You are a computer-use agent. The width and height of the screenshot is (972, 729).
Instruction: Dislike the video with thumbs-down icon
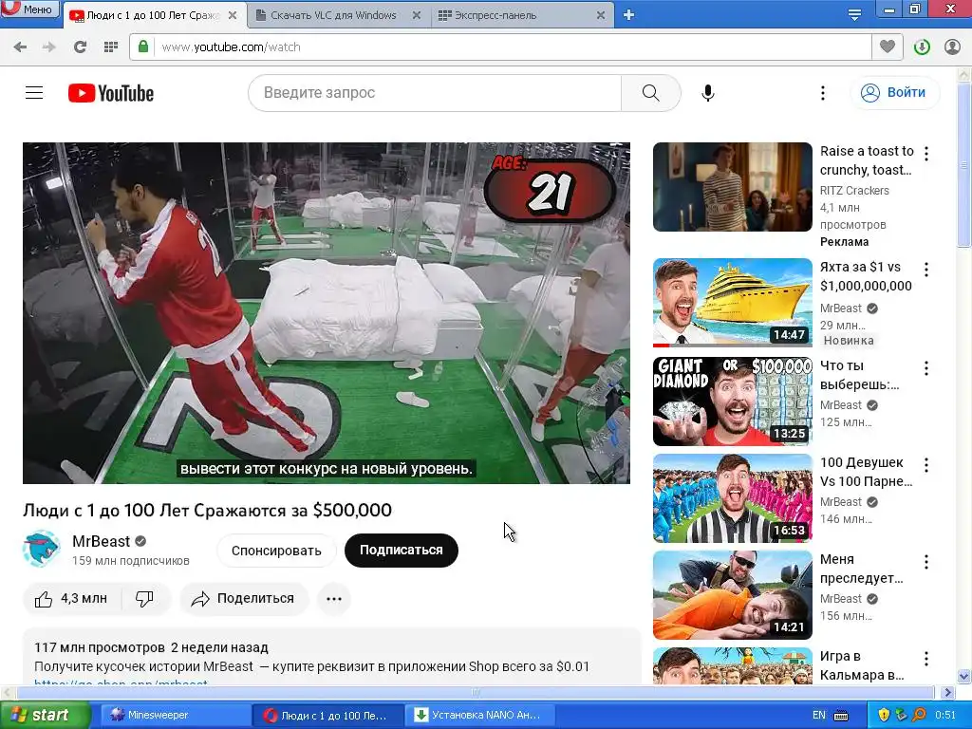[x=145, y=599]
